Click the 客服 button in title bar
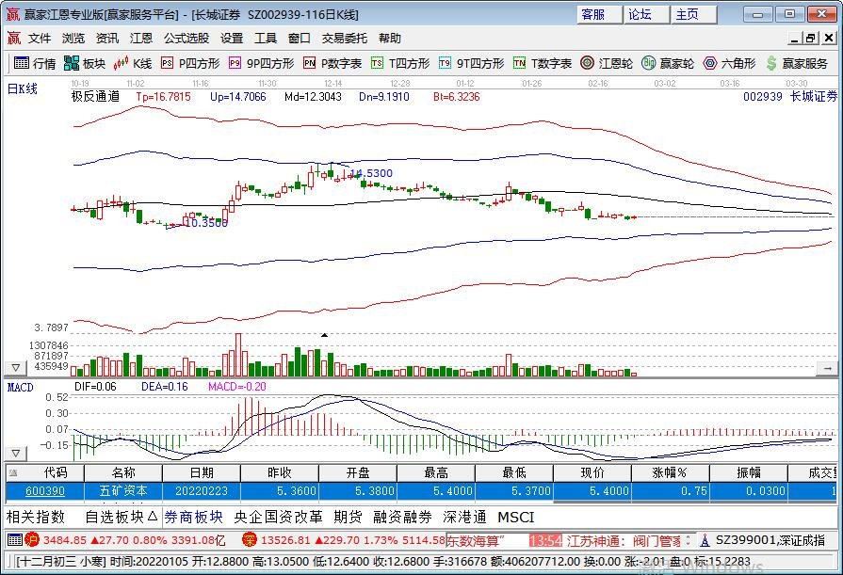 pos(599,14)
